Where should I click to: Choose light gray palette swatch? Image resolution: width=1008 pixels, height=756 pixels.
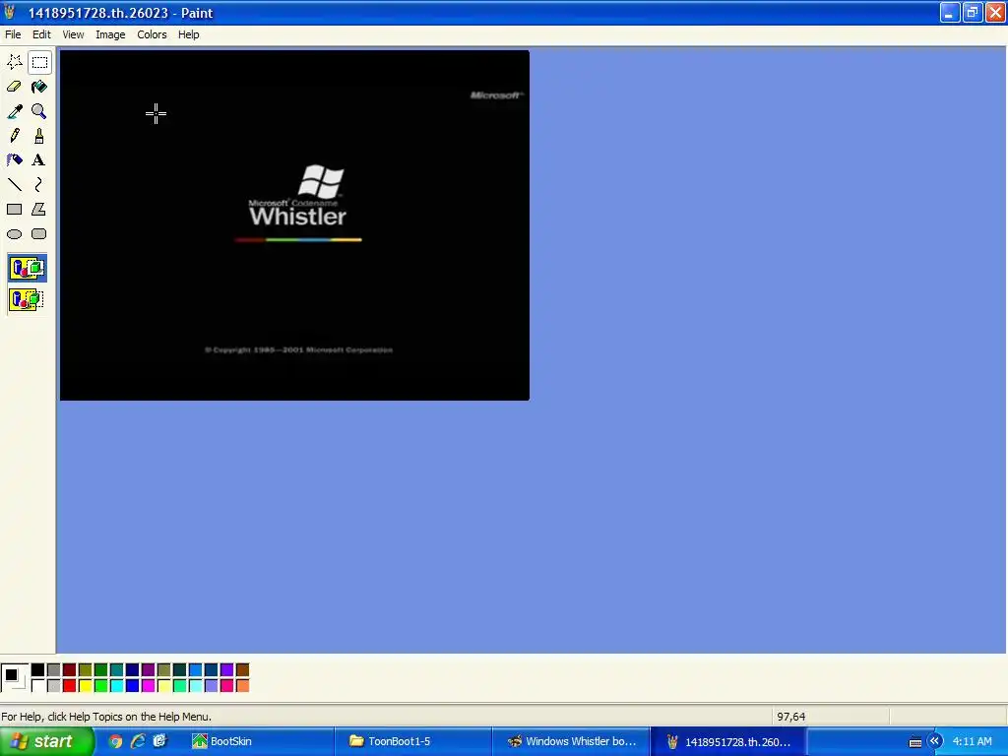pos(53,686)
